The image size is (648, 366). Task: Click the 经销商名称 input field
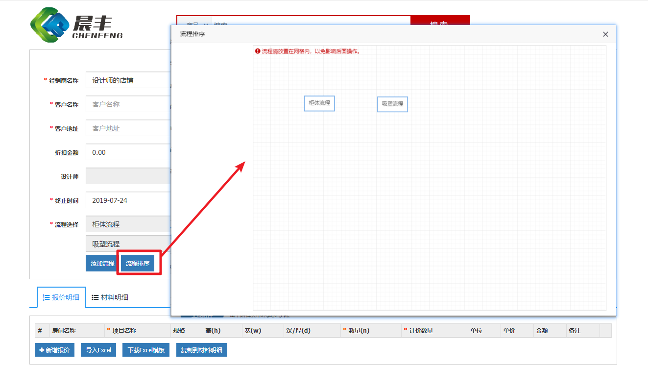point(128,80)
